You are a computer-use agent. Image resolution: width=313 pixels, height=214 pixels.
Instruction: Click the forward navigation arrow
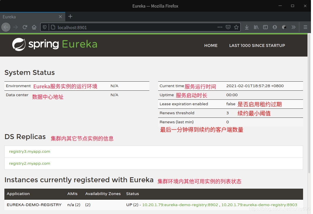(15, 27)
